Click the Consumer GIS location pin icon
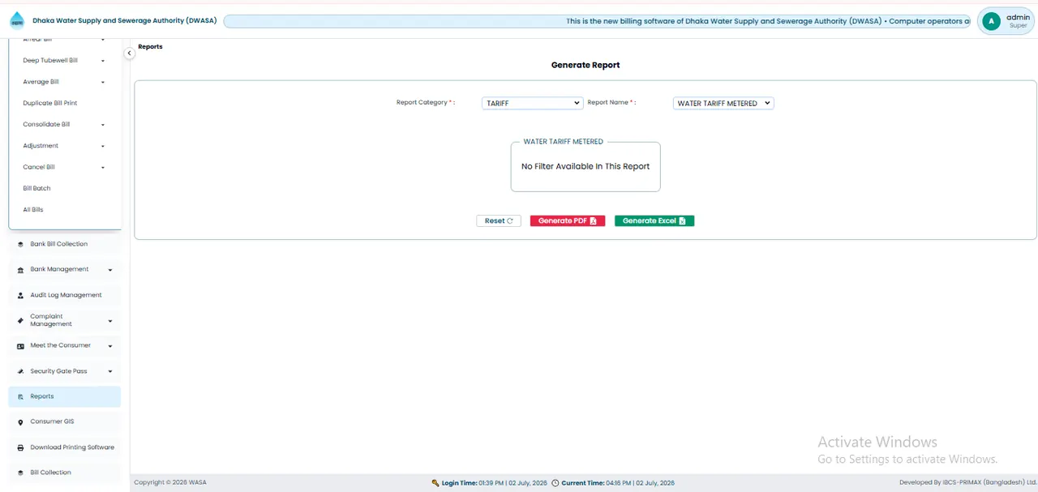The height and width of the screenshot is (492, 1038). 20,422
